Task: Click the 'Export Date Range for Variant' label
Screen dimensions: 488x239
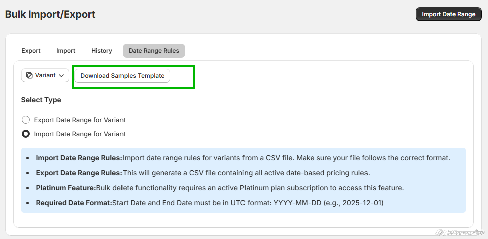Action: click(80, 120)
